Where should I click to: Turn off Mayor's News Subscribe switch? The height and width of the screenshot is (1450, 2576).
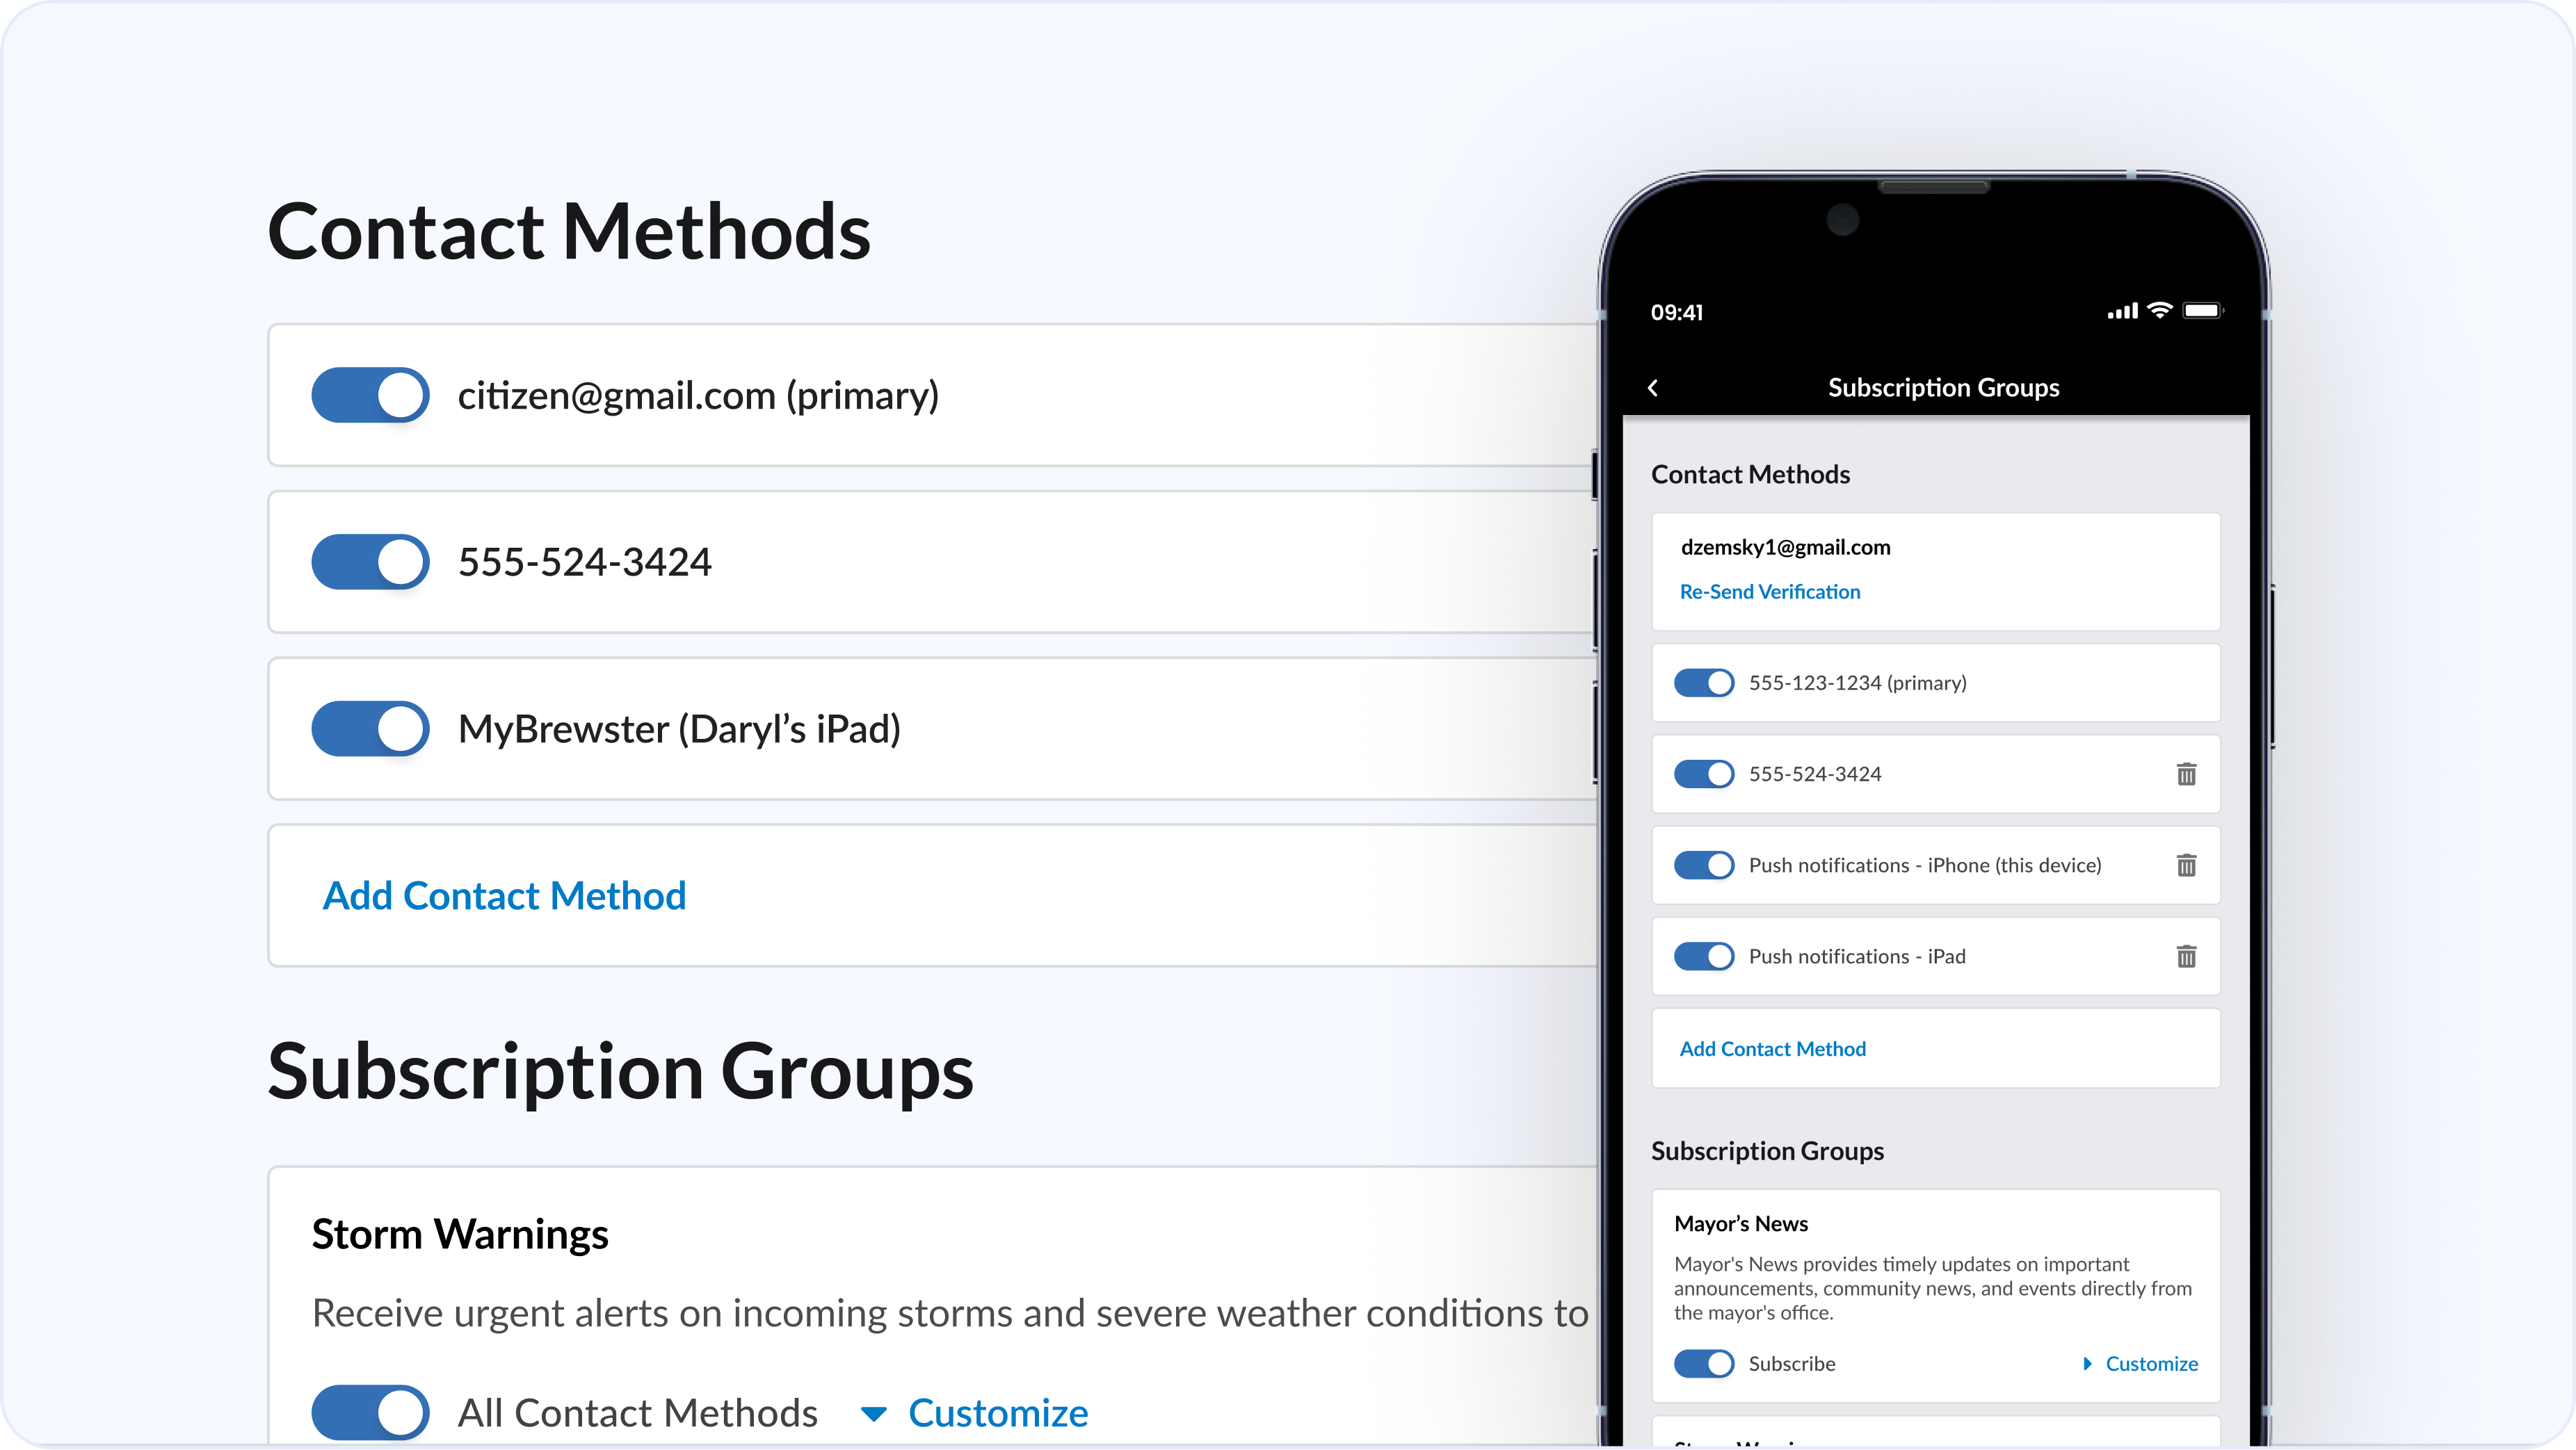tap(1704, 1364)
